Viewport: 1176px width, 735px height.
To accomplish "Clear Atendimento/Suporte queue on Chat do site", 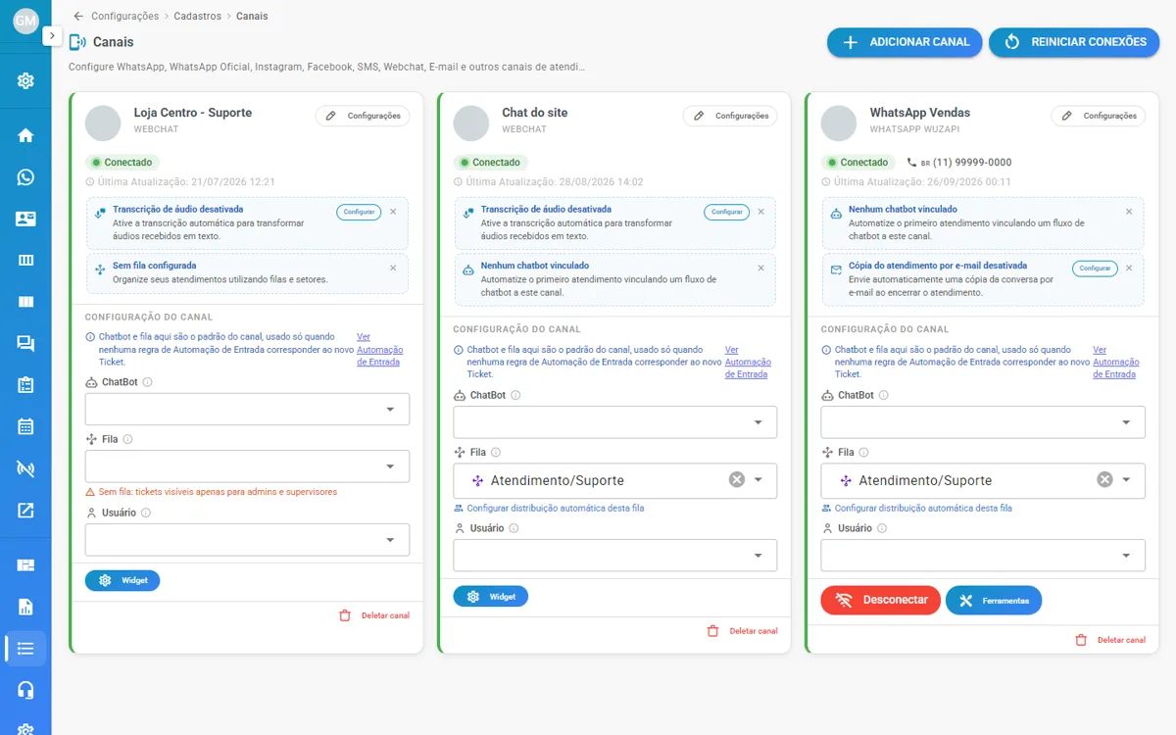I will point(737,479).
